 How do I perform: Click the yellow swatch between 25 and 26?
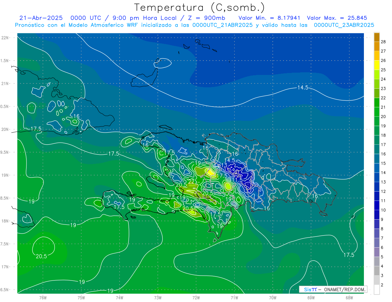377,65
